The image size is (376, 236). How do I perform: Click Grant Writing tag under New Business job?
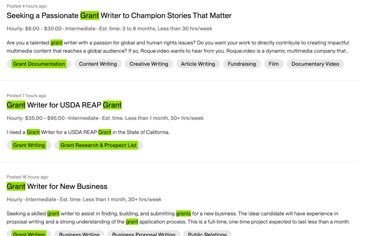pos(29,234)
